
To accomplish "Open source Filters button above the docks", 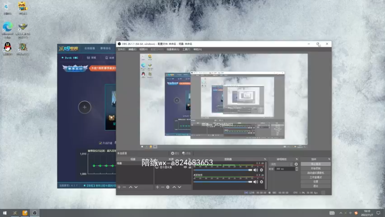I will point(187,153).
